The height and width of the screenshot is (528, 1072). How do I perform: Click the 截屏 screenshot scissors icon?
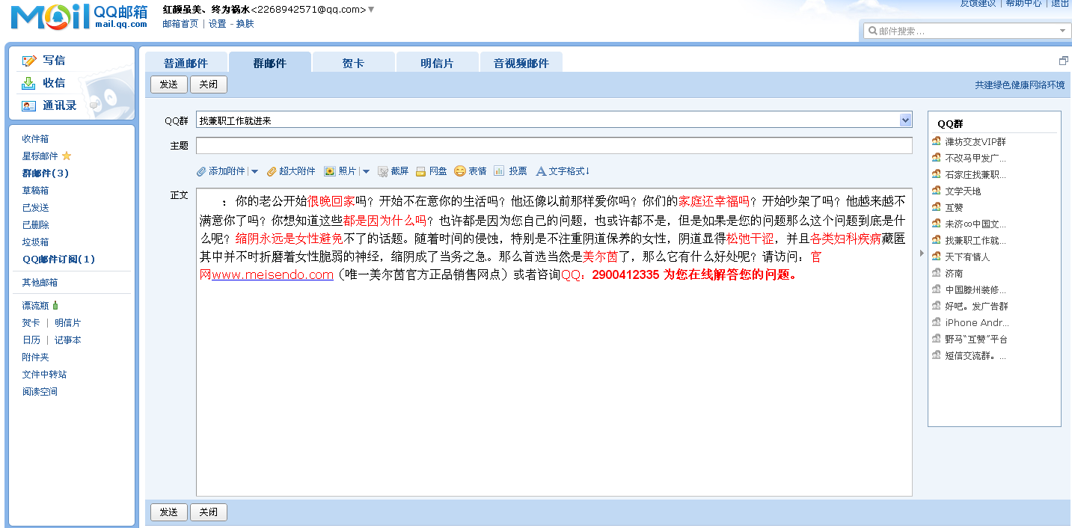[384, 171]
